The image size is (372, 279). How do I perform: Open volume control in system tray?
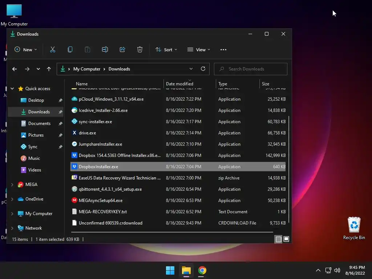point(337,270)
